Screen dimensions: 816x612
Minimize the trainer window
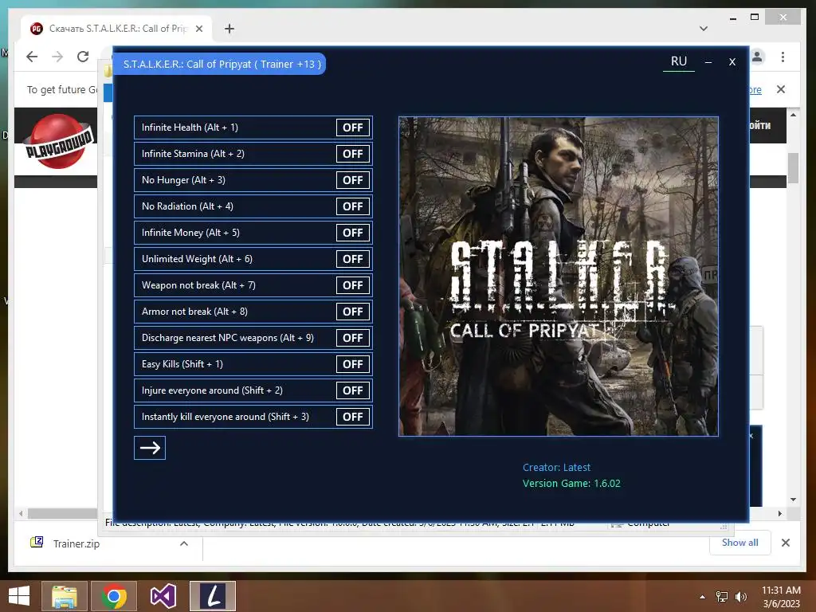click(708, 62)
